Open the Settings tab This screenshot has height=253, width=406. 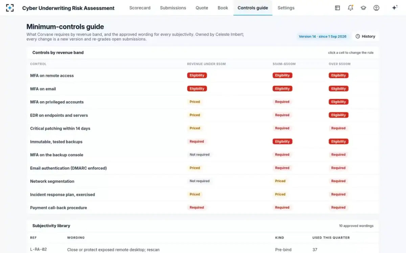[286, 8]
